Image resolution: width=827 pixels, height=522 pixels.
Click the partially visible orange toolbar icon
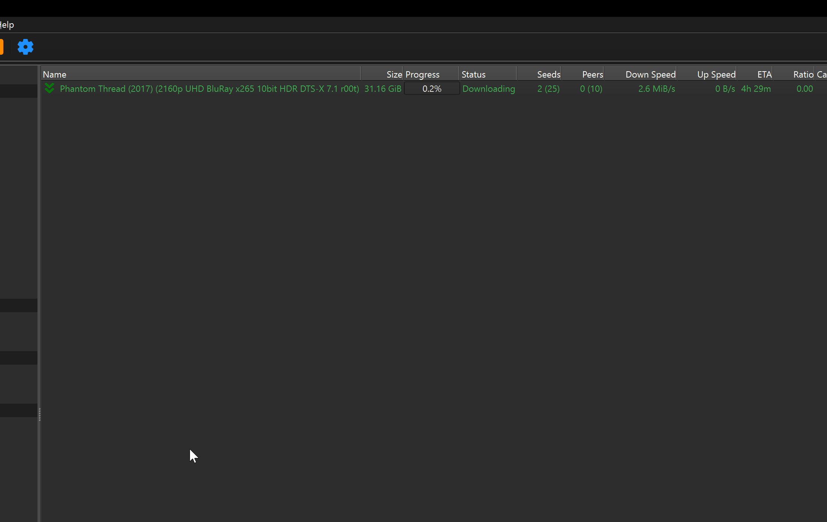(x=1, y=47)
